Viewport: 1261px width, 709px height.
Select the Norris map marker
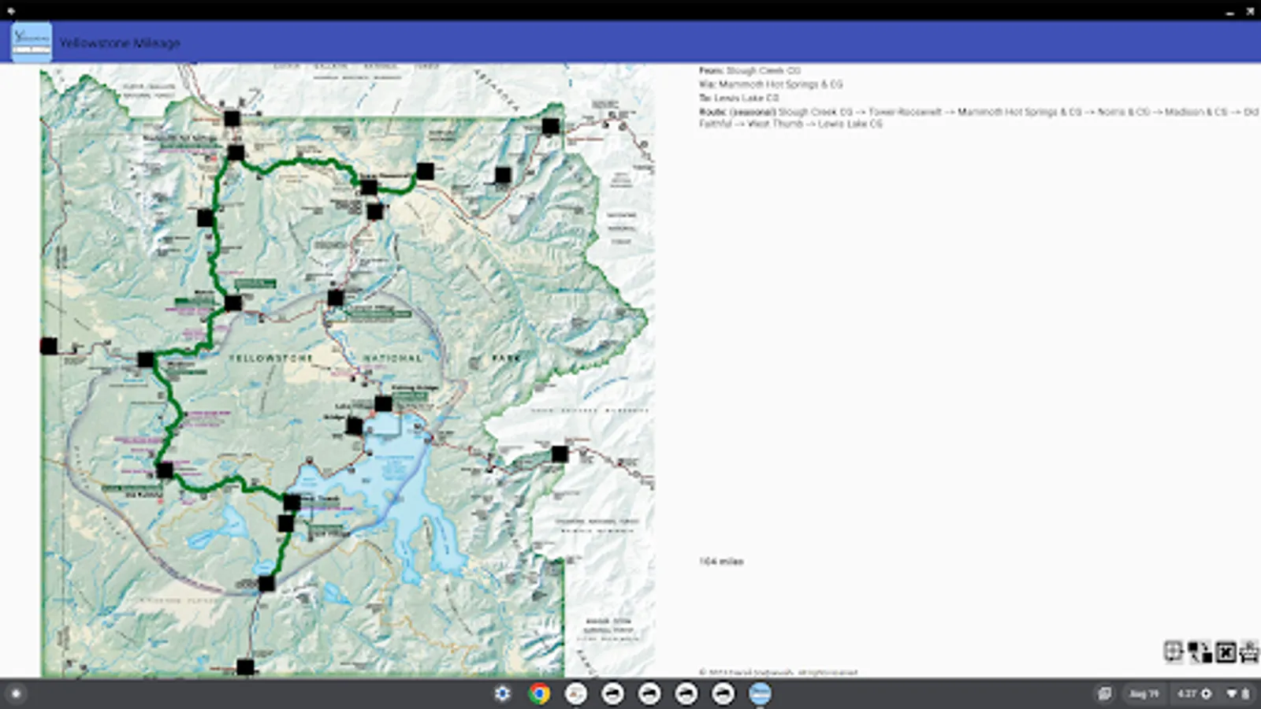[233, 303]
